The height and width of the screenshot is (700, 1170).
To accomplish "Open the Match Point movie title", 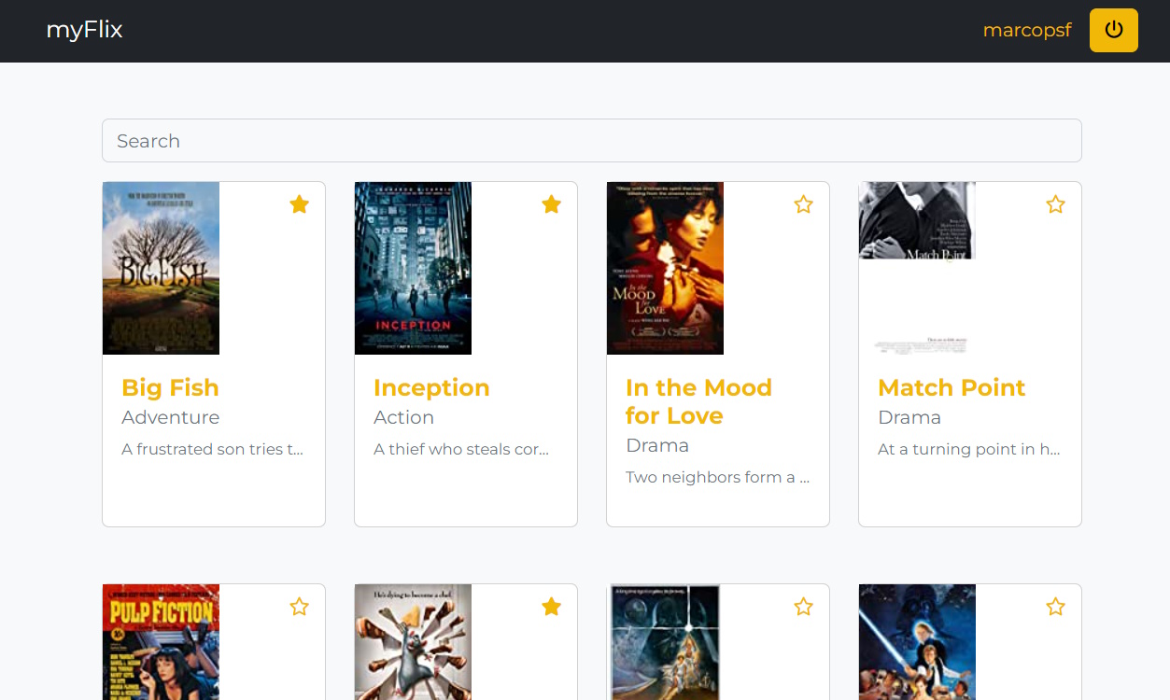I will point(952,387).
